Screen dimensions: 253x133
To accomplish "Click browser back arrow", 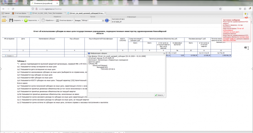I will [4, 9].
